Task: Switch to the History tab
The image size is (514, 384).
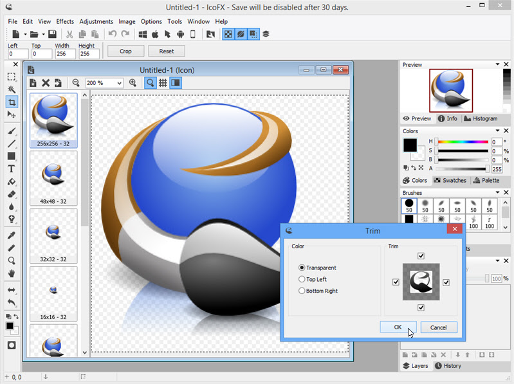Action: (x=448, y=365)
